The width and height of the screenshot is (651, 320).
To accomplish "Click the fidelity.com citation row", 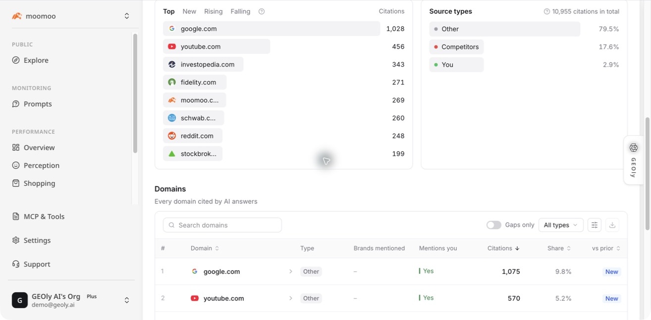I will [283, 82].
